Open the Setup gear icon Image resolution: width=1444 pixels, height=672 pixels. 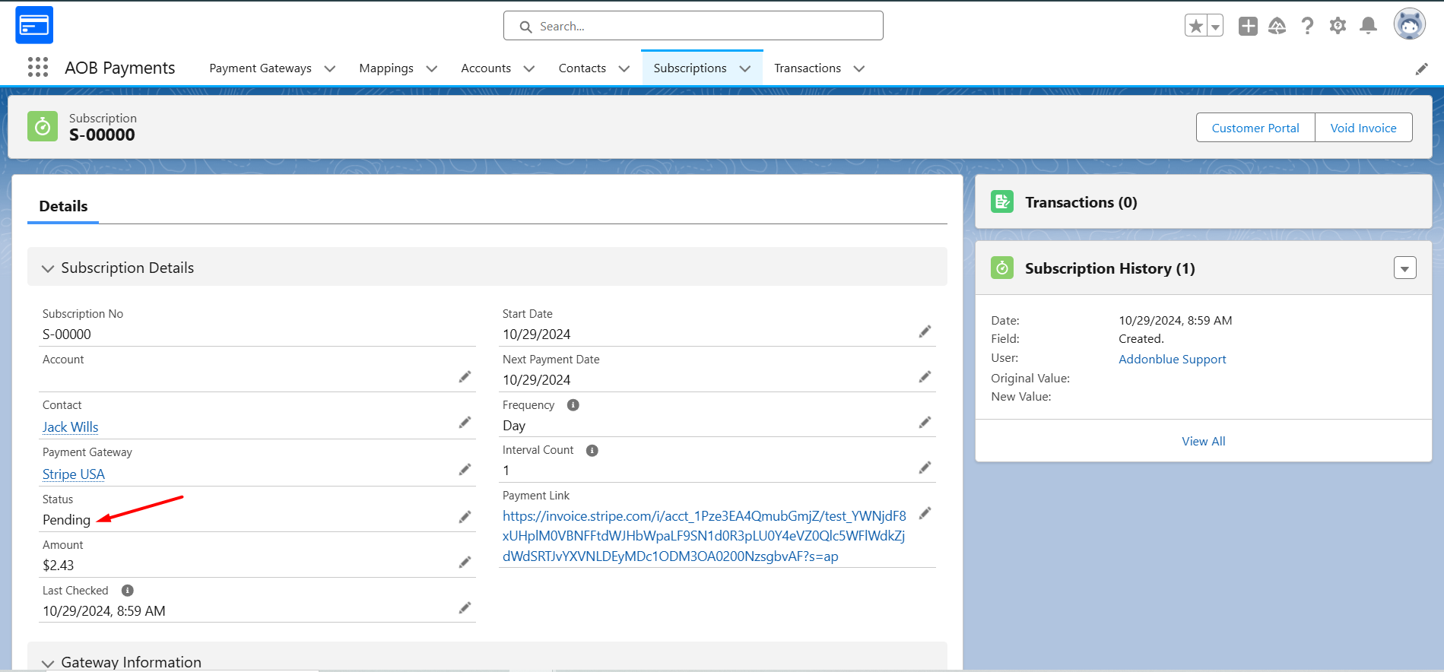[1338, 26]
